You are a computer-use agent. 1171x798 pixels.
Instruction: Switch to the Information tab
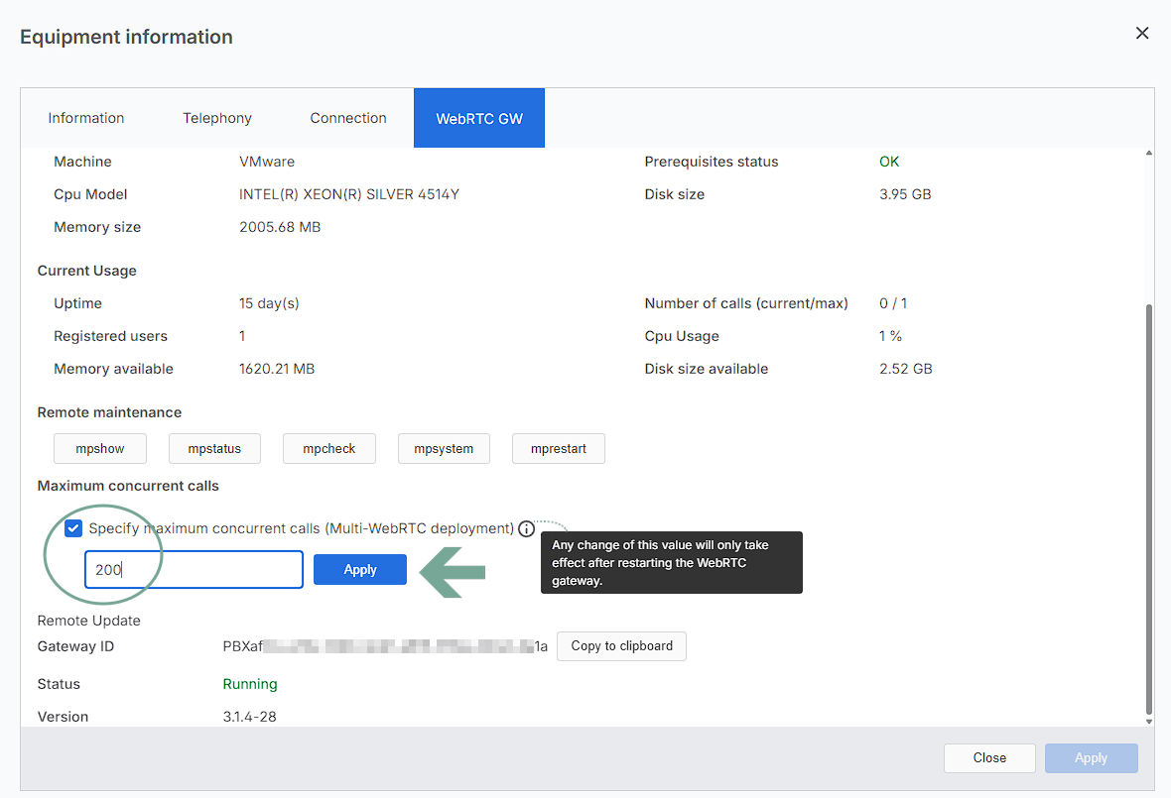86,118
